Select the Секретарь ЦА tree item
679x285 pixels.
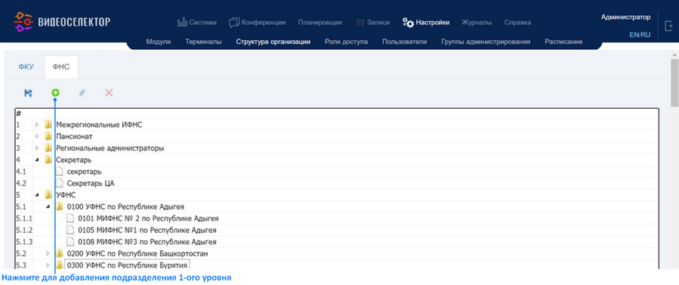pyautogui.click(x=91, y=183)
